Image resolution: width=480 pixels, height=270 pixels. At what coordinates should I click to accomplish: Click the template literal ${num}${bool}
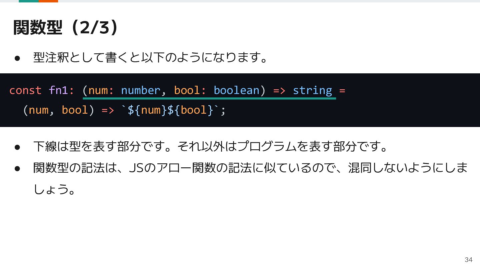[x=174, y=110]
